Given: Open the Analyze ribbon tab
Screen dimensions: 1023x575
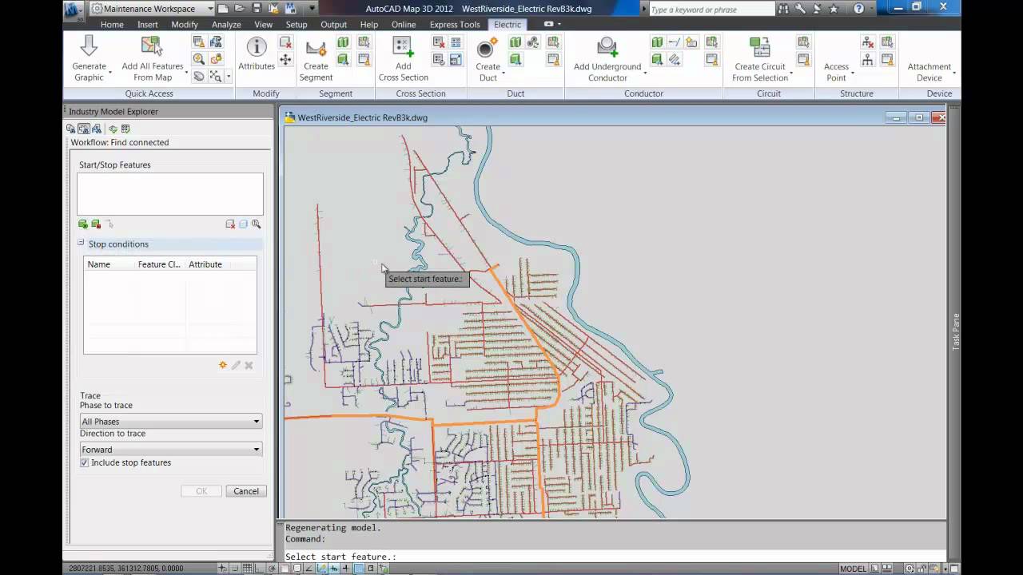Looking at the screenshot, I should point(226,25).
